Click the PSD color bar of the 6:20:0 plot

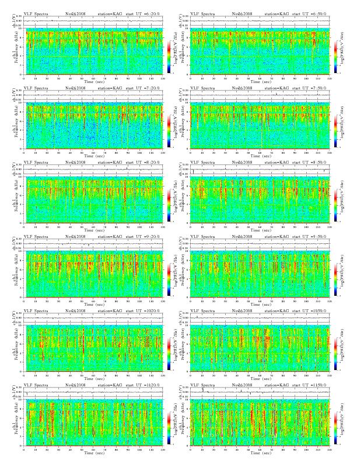coord(169,56)
